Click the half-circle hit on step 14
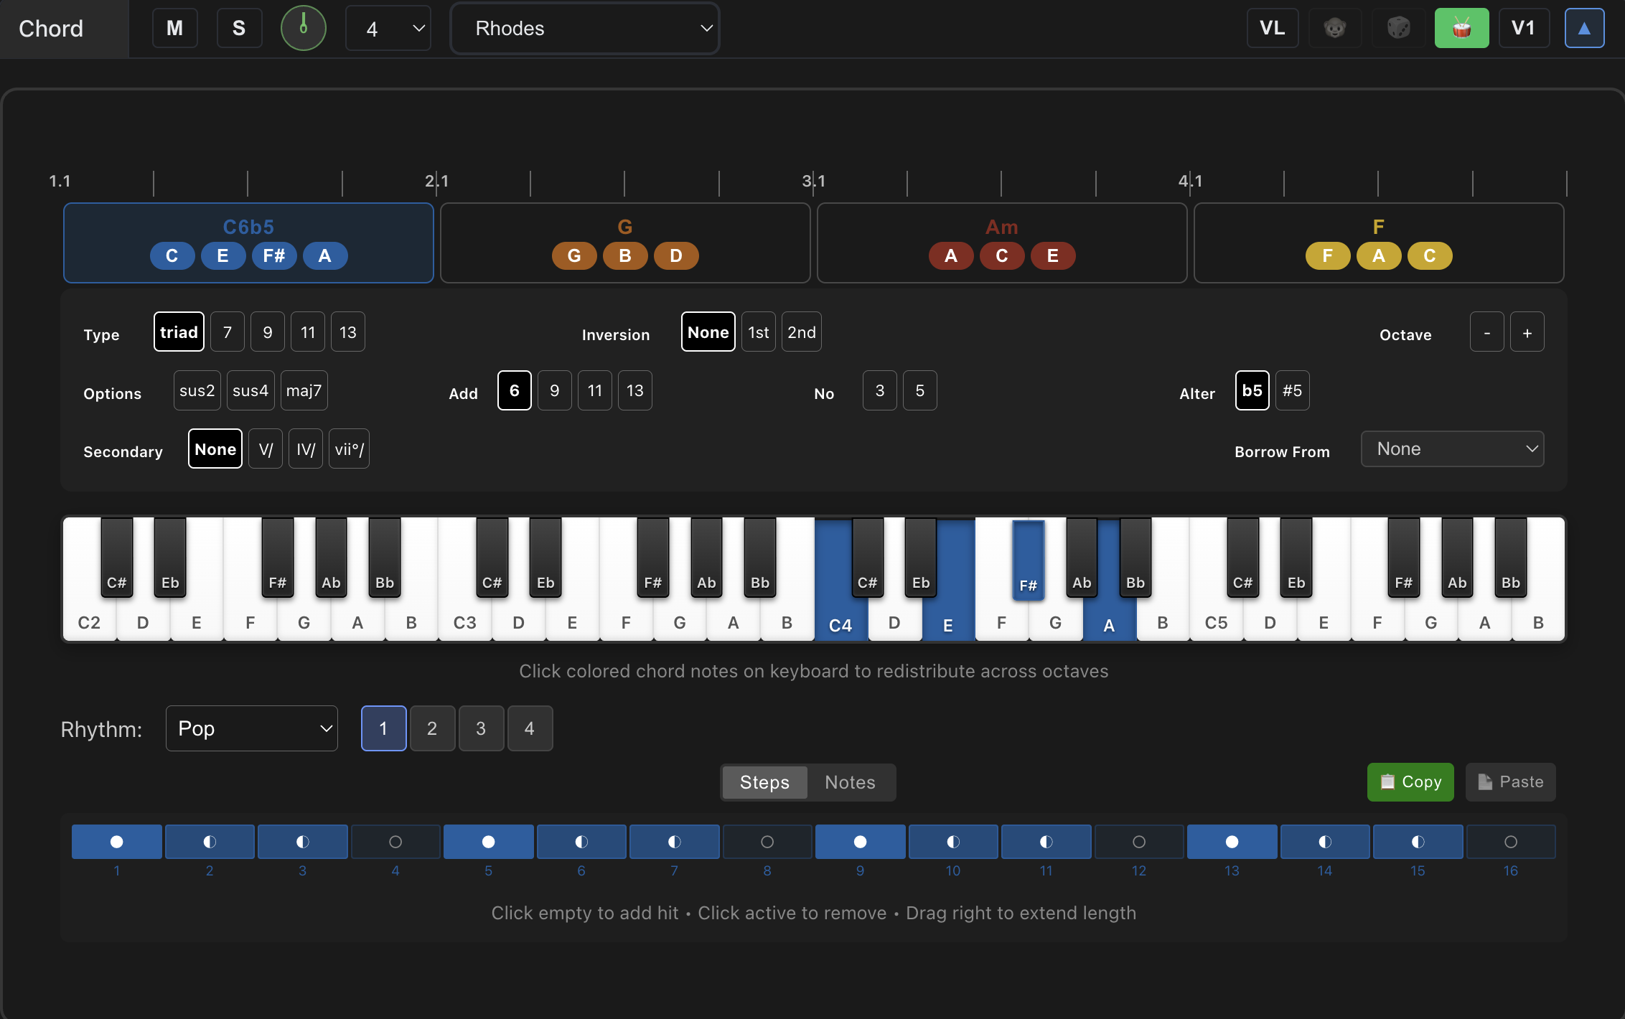Screen dimensions: 1625x1019 pyautogui.click(x=1325, y=842)
